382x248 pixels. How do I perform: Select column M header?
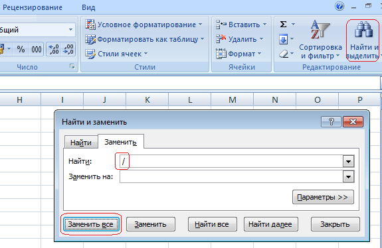pos(232,99)
